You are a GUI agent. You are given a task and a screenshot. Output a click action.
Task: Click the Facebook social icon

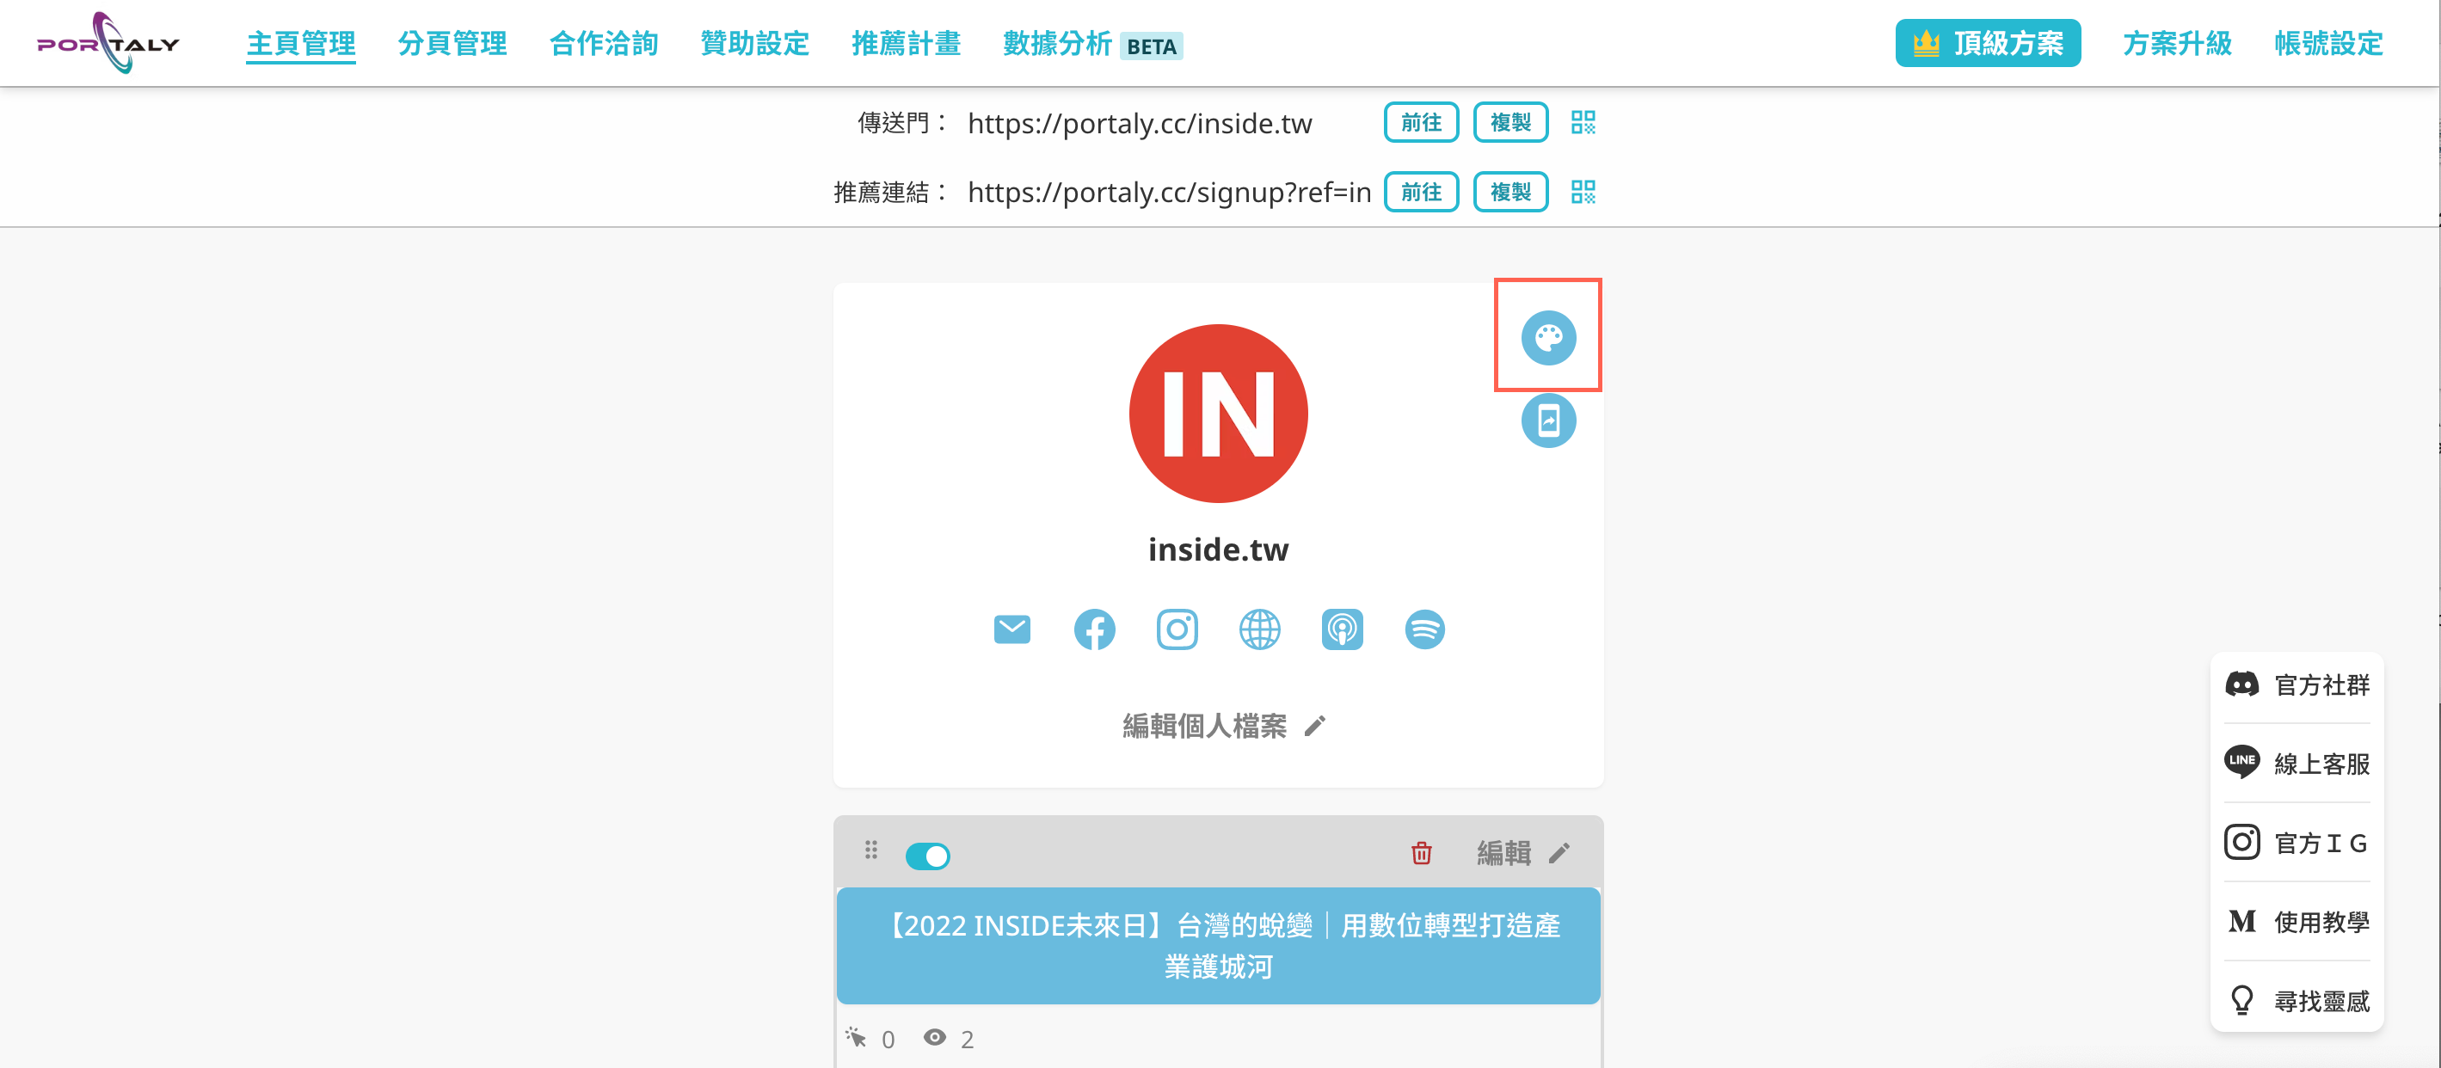1094,629
